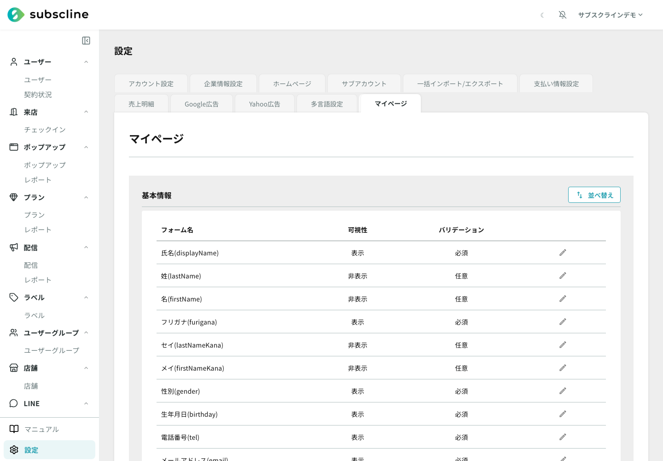Edit the セイ(lastNameKana) row with pencil icon
The height and width of the screenshot is (461, 663).
pyautogui.click(x=563, y=345)
